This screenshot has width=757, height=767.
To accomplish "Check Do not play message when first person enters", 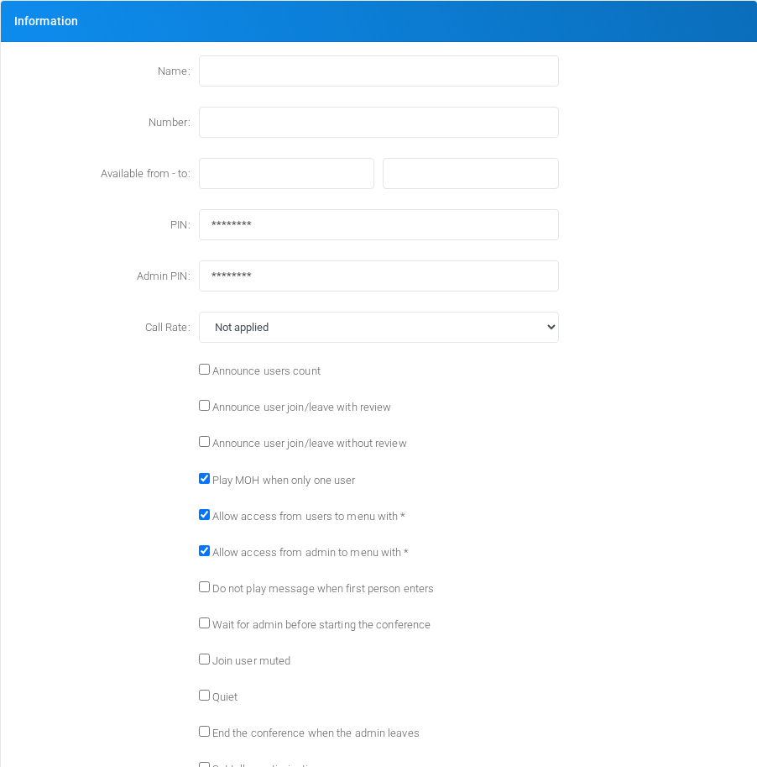I will pyautogui.click(x=204, y=587).
